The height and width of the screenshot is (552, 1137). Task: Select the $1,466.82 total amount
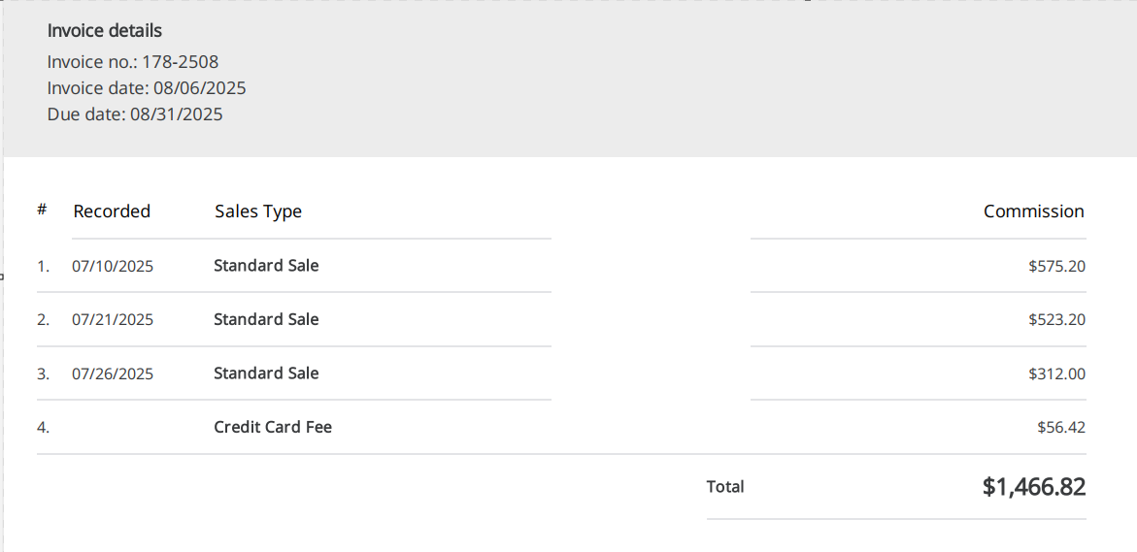click(1033, 487)
